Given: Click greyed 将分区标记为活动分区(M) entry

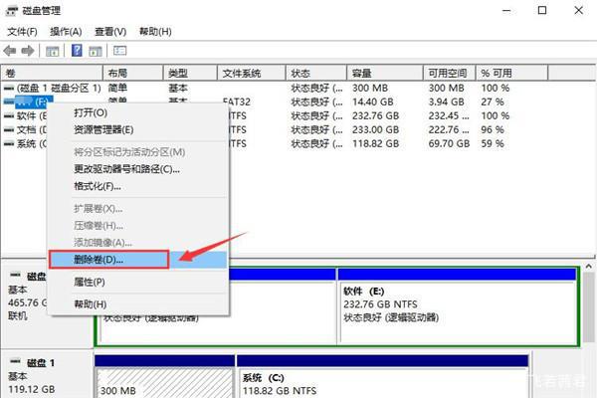Looking at the screenshot, I should point(129,152).
